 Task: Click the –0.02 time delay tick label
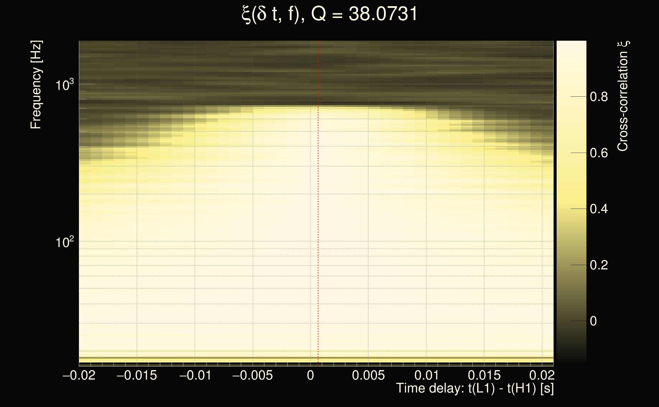point(79,375)
